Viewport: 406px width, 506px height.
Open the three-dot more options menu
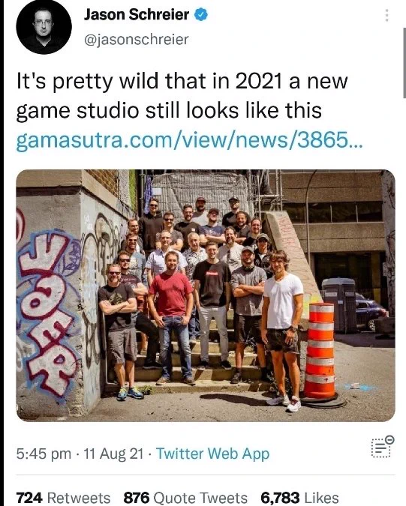coord(386,15)
